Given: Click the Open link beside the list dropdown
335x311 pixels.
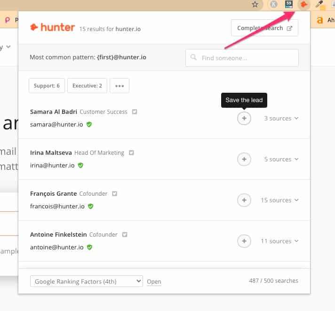Looking at the screenshot, I should click(154, 281).
